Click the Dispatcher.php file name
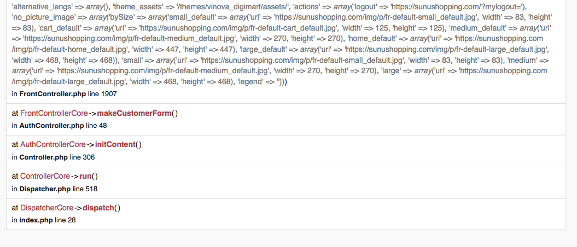This screenshot has height=247, width=577. pyautogui.click(x=44, y=189)
